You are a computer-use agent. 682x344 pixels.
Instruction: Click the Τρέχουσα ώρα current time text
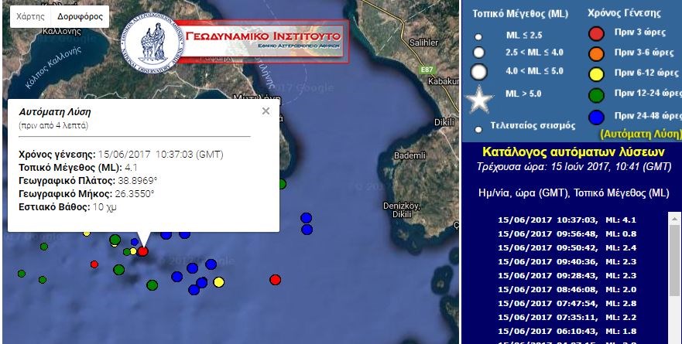(574, 167)
